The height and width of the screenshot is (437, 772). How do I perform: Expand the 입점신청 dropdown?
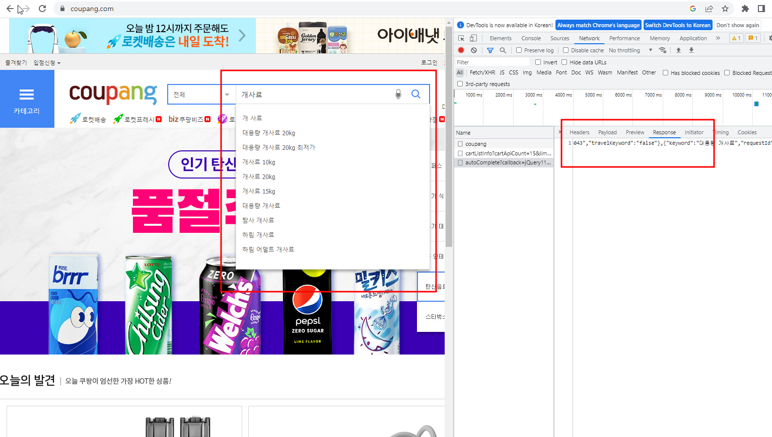point(47,63)
